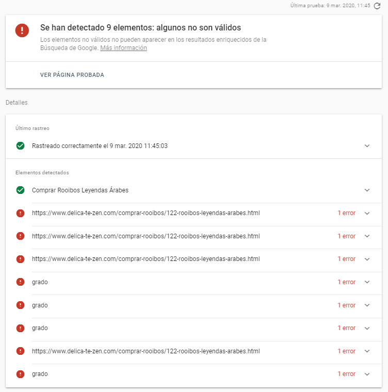Click the large red error alert icon
The image size is (388, 392).
[22, 30]
